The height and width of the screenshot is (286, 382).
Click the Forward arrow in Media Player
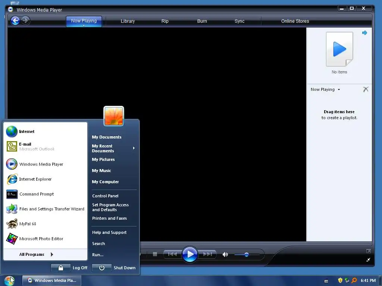pos(25,21)
